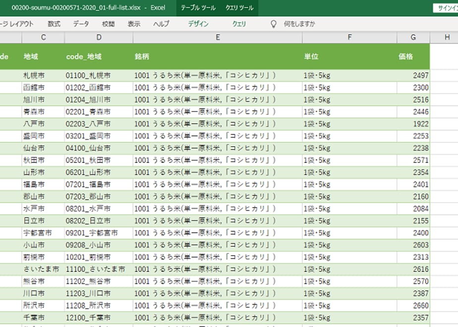This screenshot has width=458, height=327.
Task: Select the cell 08201_水戸市
Action: pos(99,209)
